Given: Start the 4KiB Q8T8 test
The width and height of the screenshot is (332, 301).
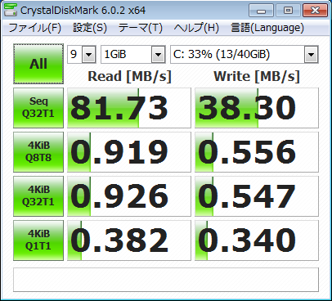Looking at the screenshot, I should 38,152.
